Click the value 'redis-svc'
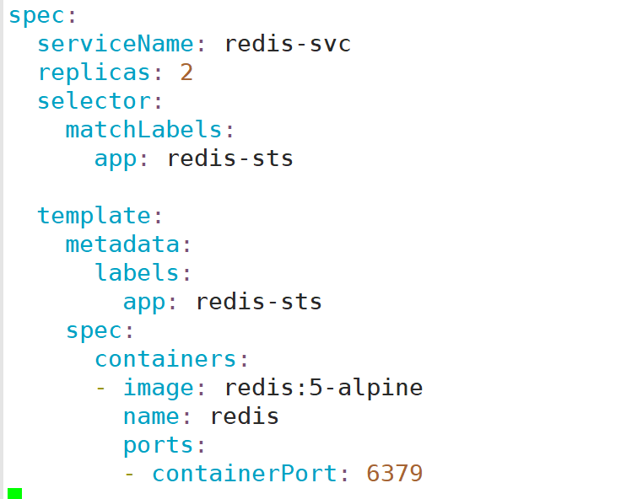 (288, 44)
